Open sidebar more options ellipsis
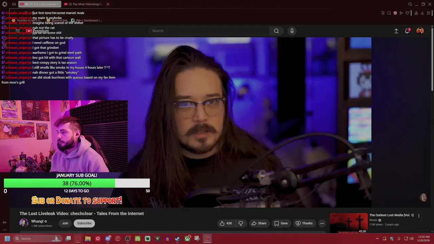Image resolution: width=434 pixels, height=244 pixels. pyautogui.click(x=4, y=230)
